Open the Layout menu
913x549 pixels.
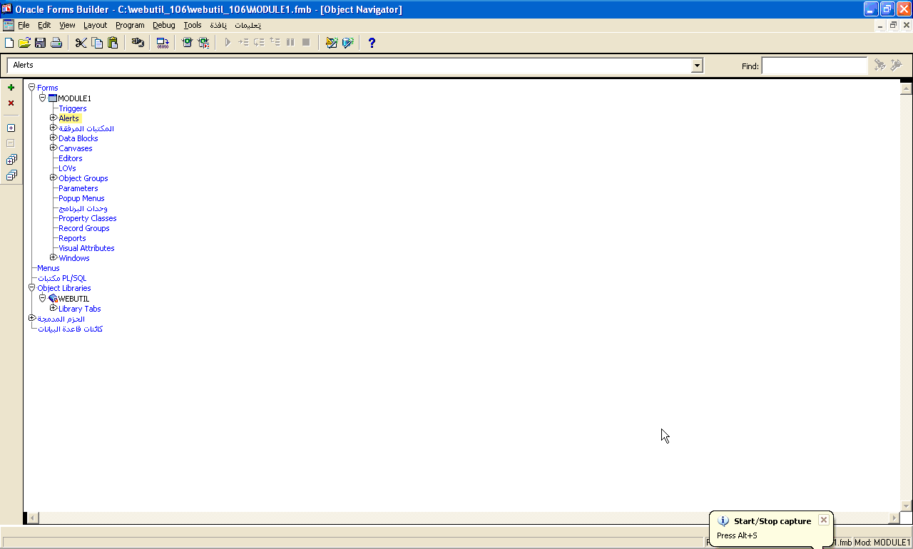click(95, 25)
